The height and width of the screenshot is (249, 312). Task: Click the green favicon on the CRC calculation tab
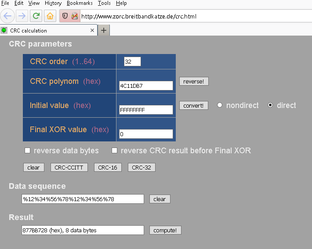pyautogui.click(x=4, y=30)
